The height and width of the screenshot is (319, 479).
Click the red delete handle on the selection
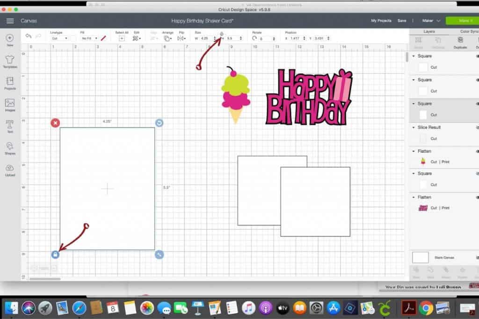(55, 123)
